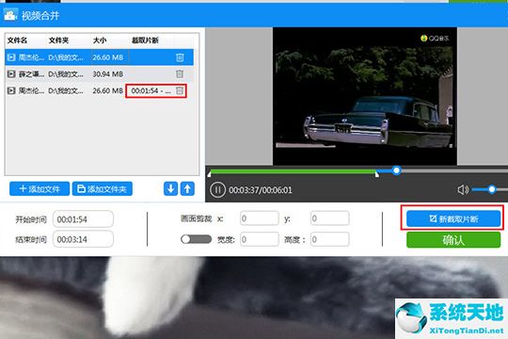The height and width of the screenshot is (339, 508).
Task: Click the 结束时间 field showing 00:03:14
Action: tap(84, 239)
